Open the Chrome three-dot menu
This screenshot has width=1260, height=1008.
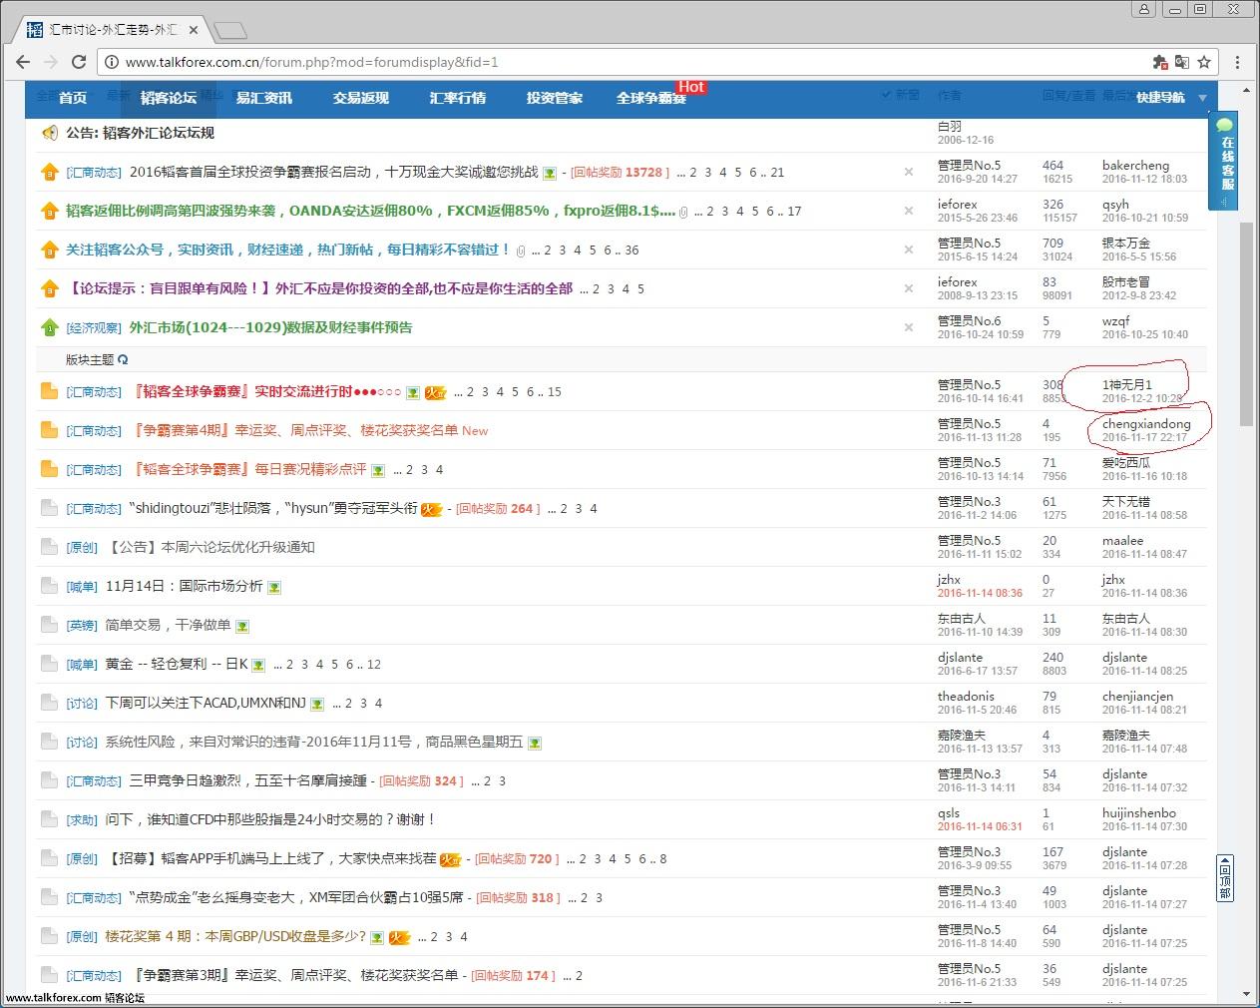coord(1238,62)
